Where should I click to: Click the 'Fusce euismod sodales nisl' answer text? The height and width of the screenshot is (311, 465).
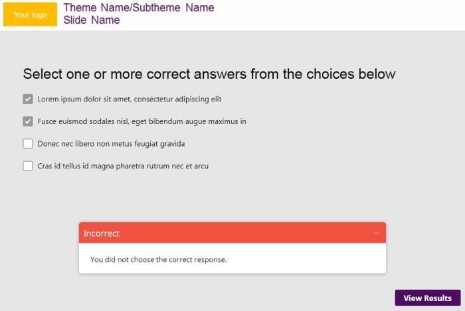(x=142, y=121)
